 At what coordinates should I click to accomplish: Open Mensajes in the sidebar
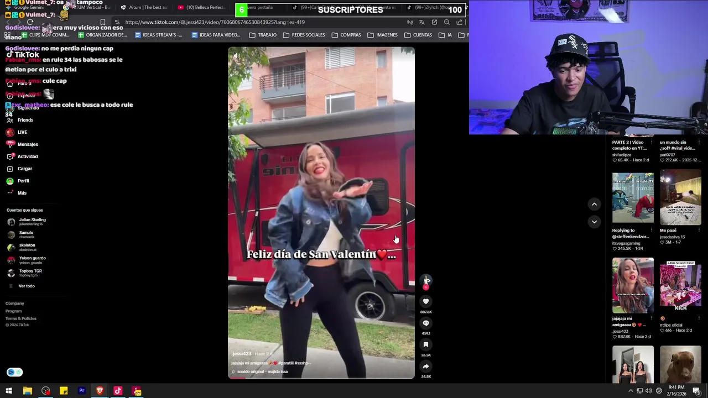[22, 144]
